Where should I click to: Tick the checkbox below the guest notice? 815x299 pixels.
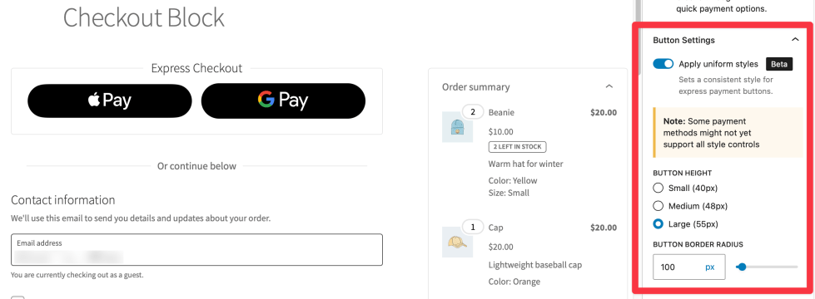tap(17, 297)
